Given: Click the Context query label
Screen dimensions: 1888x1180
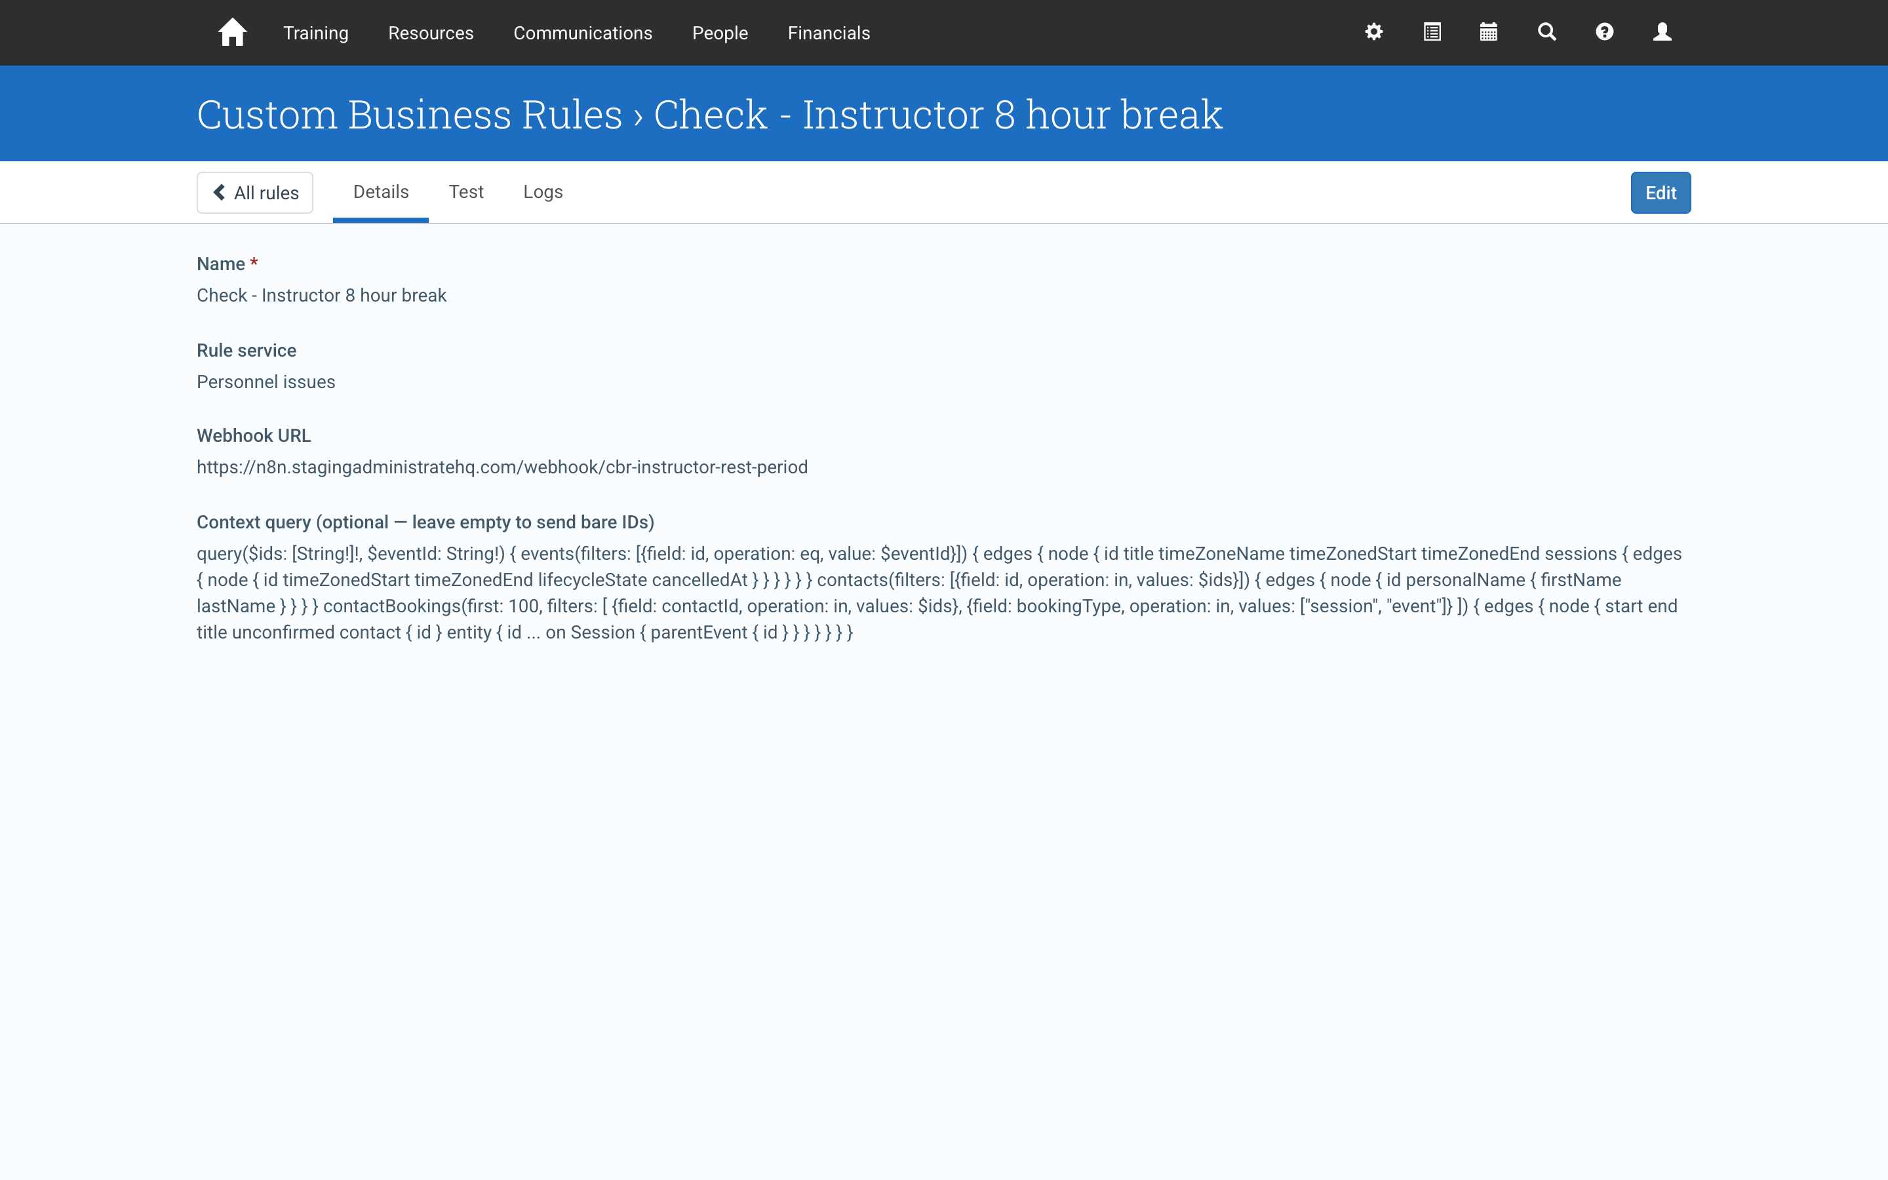Looking at the screenshot, I should pyautogui.click(x=425, y=522).
